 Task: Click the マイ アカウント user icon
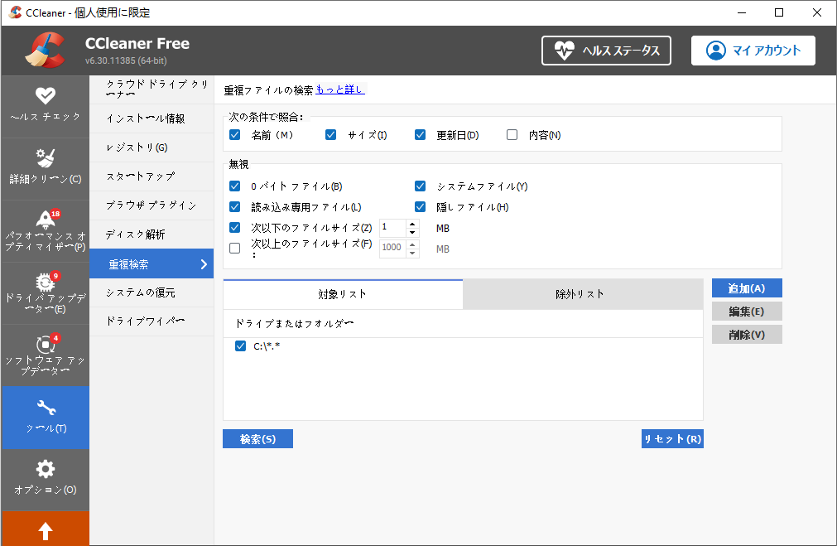click(716, 51)
